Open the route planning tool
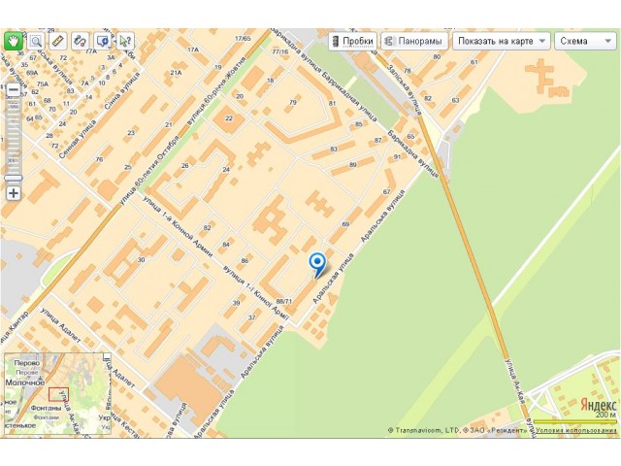Image resolution: width=621 pixels, height=466 pixels. tap(80, 41)
